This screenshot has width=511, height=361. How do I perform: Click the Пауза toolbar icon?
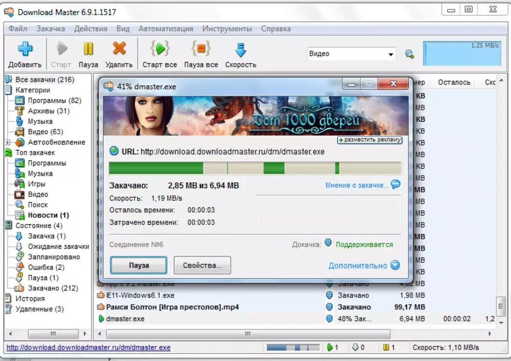click(88, 49)
